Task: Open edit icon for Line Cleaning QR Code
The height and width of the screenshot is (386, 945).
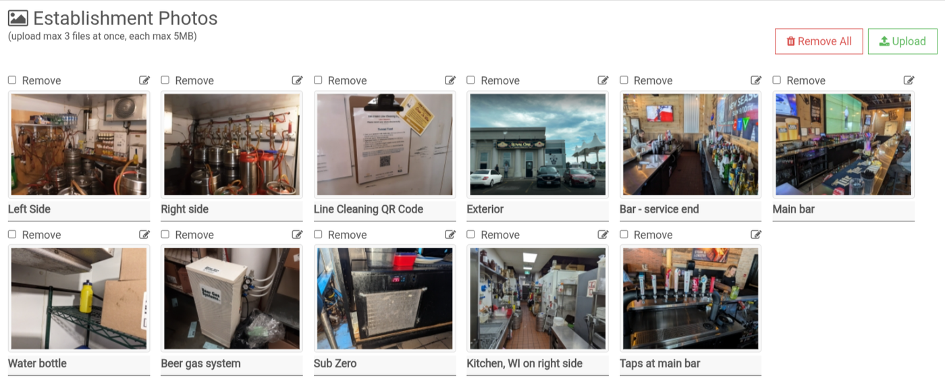Action: pyautogui.click(x=450, y=80)
